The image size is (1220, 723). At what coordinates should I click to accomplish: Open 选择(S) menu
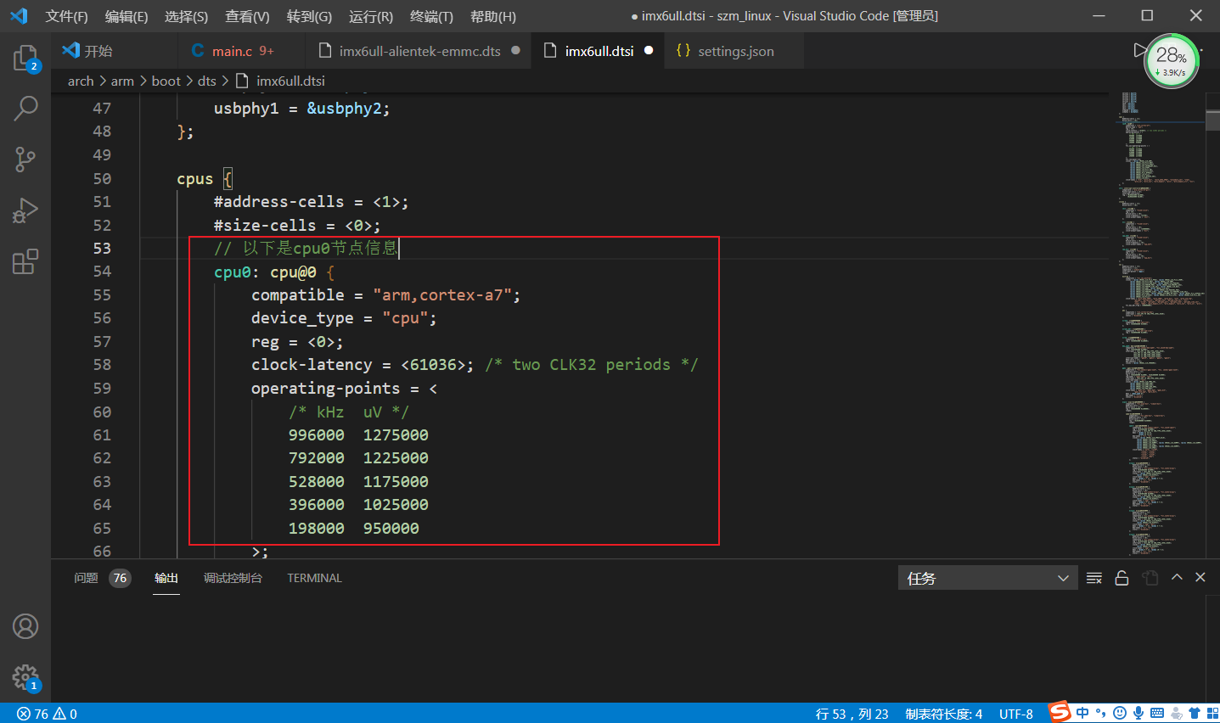click(x=186, y=16)
